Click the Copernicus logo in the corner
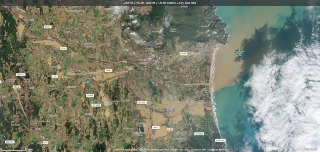 [x=308, y=148]
